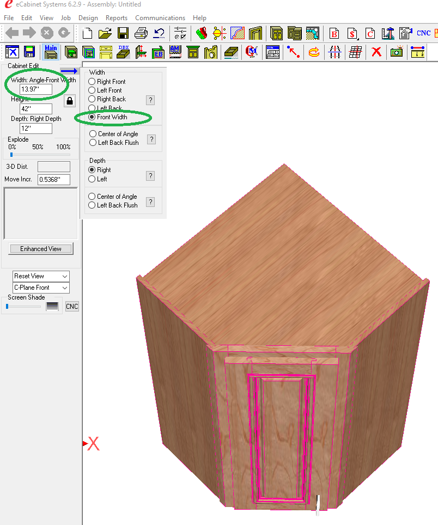Choose the Left Back Flush width option
438x525 pixels.
coord(92,143)
